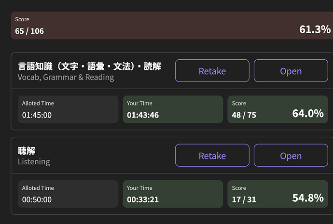Click the 54.8% percentage value

pyautogui.click(x=307, y=198)
